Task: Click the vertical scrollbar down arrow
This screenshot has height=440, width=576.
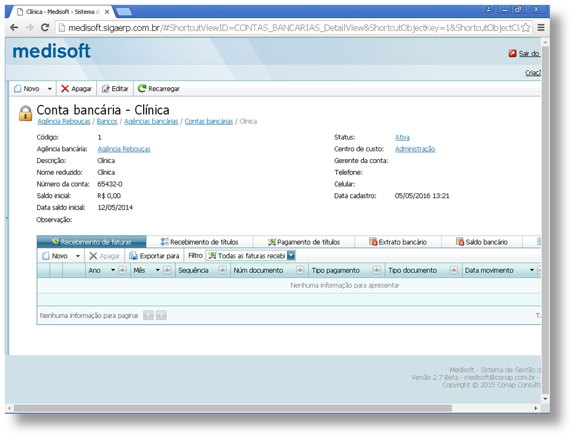Action: (x=545, y=399)
